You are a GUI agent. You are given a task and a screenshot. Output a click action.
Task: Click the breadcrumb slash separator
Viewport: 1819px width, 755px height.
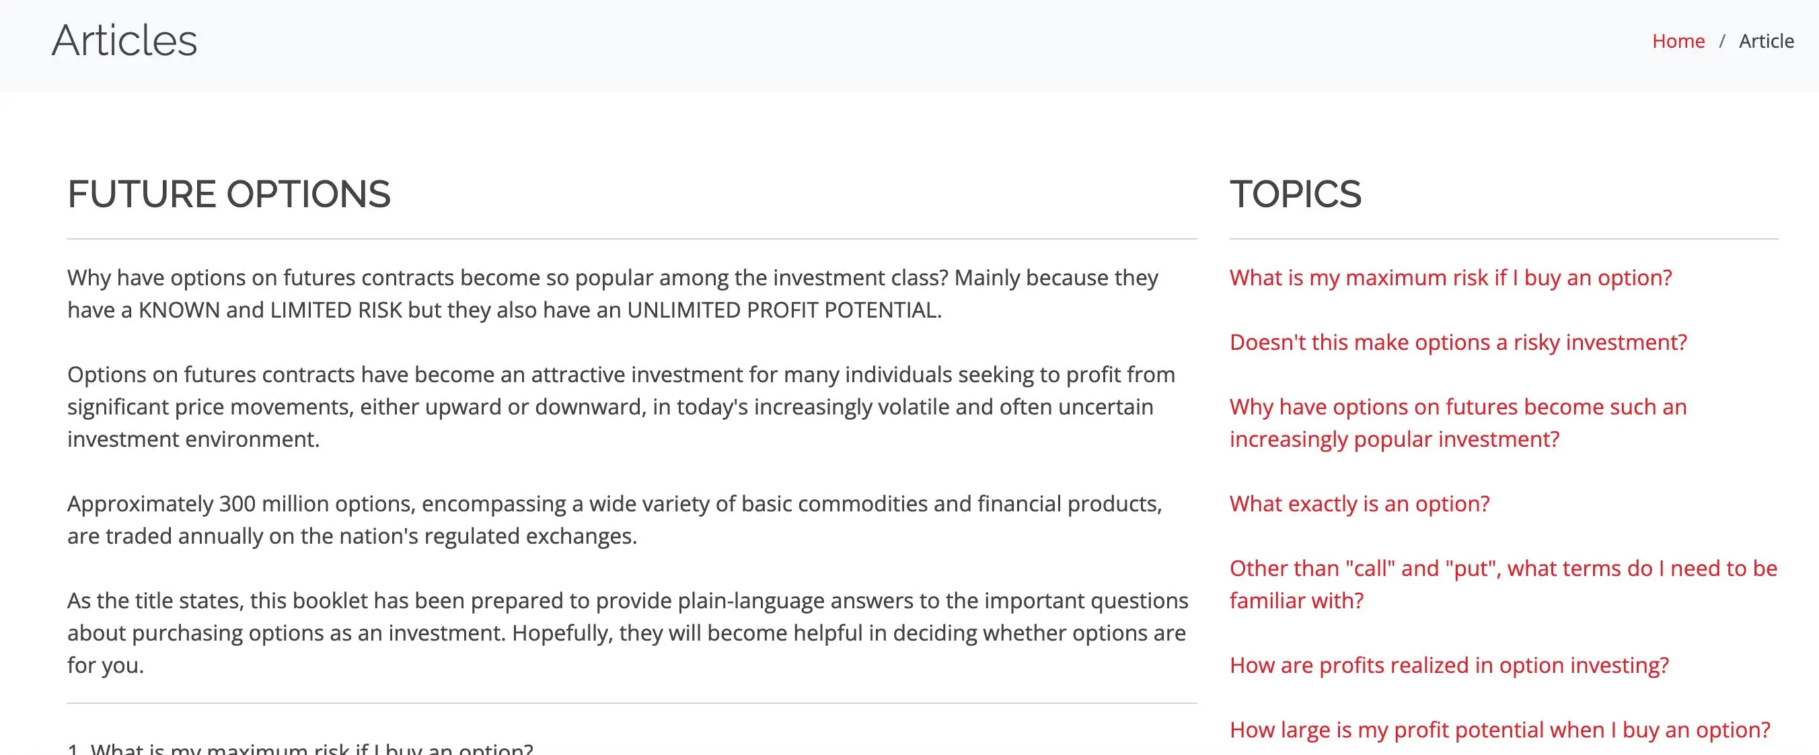click(x=1721, y=41)
